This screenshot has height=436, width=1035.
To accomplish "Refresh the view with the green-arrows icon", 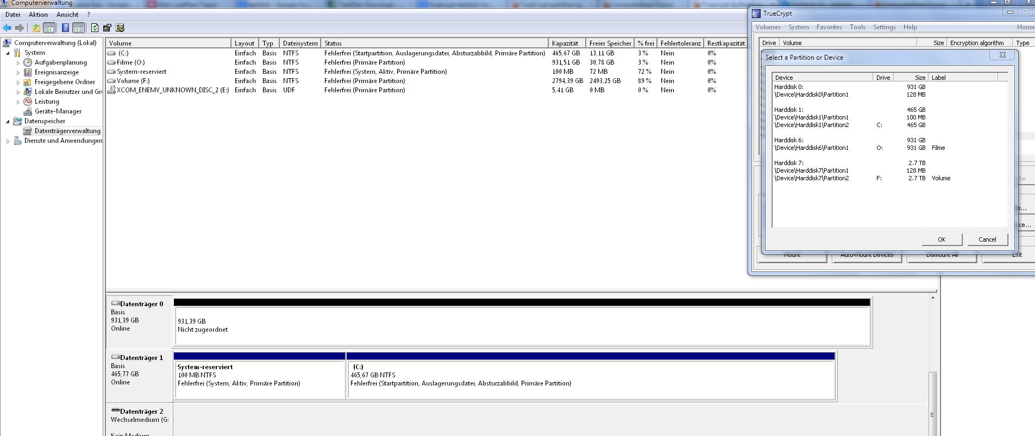I will click(x=95, y=28).
